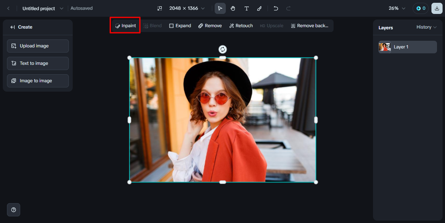Viewport: 445px width, 223px height.
Task: Click the Image to image button
Action: tap(38, 81)
